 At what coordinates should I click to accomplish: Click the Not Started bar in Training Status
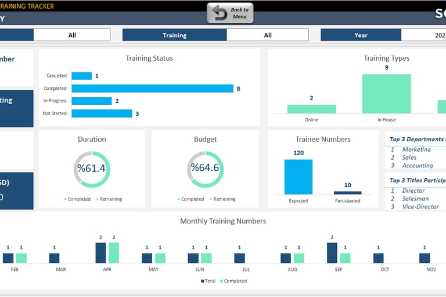tap(102, 113)
